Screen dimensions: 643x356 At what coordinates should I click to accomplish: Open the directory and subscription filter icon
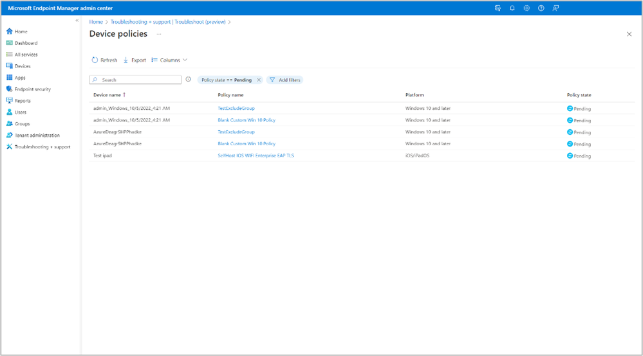498,8
